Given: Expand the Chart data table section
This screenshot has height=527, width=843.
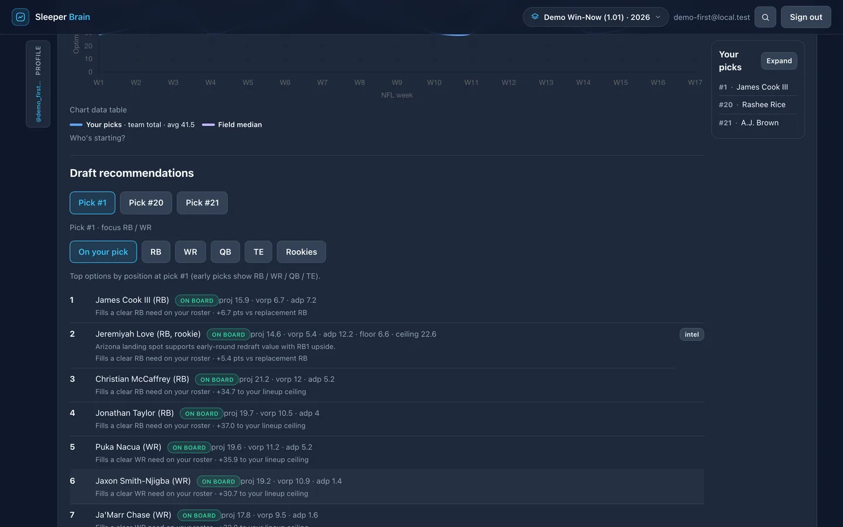Looking at the screenshot, I should (98, 110).
